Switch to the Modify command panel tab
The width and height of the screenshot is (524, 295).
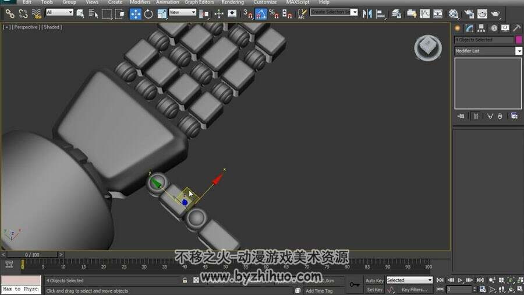(469, 29)
